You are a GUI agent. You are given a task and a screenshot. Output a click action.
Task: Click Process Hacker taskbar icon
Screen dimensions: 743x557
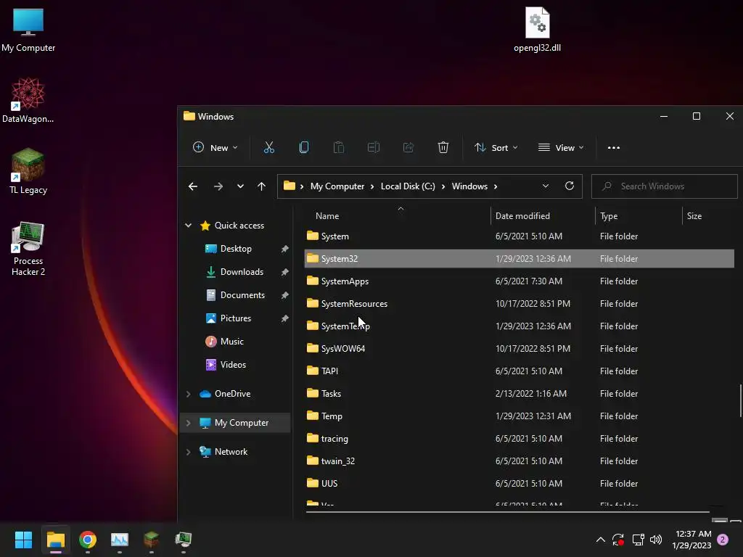tap(184, 540)
